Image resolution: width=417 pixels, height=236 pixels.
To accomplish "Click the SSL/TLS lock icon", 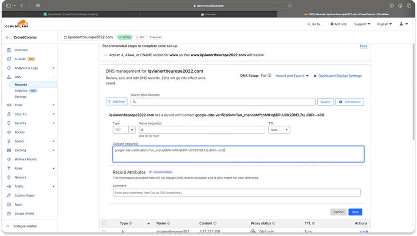I will [9, 114].
